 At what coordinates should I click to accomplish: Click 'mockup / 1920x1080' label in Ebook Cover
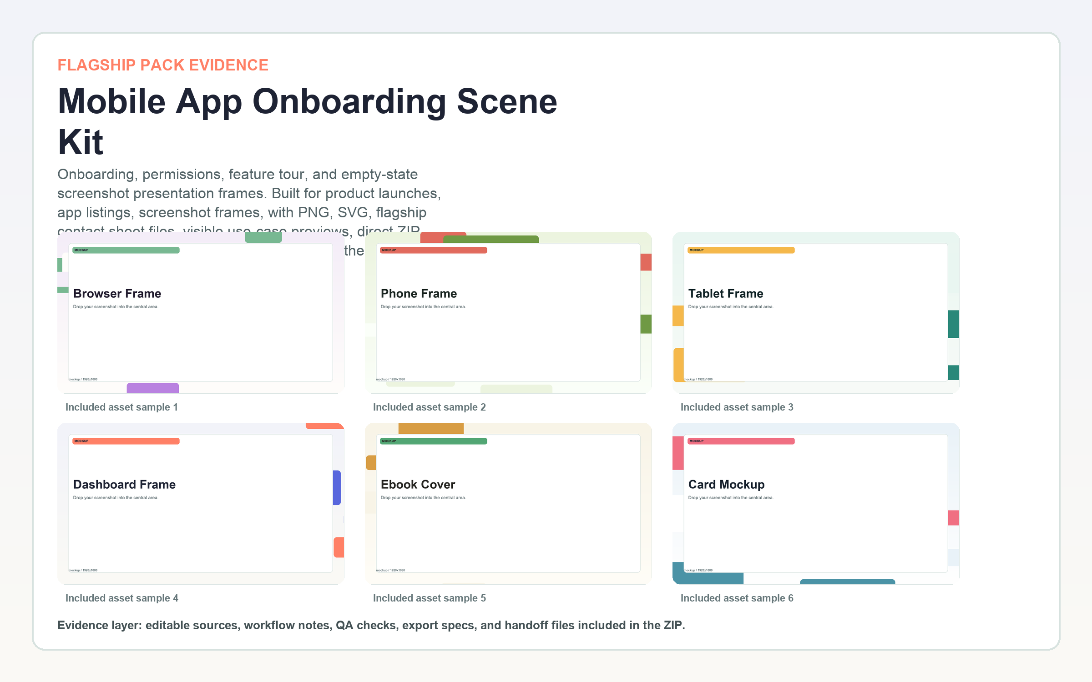click(390, 570)
